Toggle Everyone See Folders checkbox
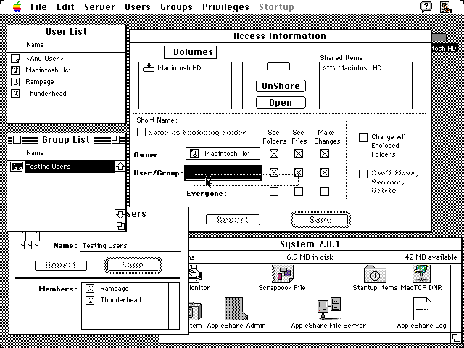 [x=274, y=191]
